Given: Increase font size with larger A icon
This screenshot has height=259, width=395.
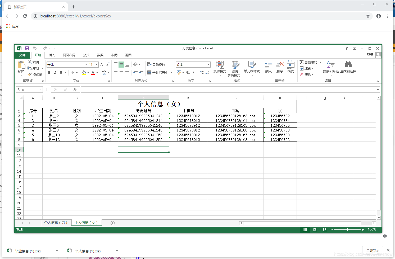Looking at the screenshot, I should (102, 64).
